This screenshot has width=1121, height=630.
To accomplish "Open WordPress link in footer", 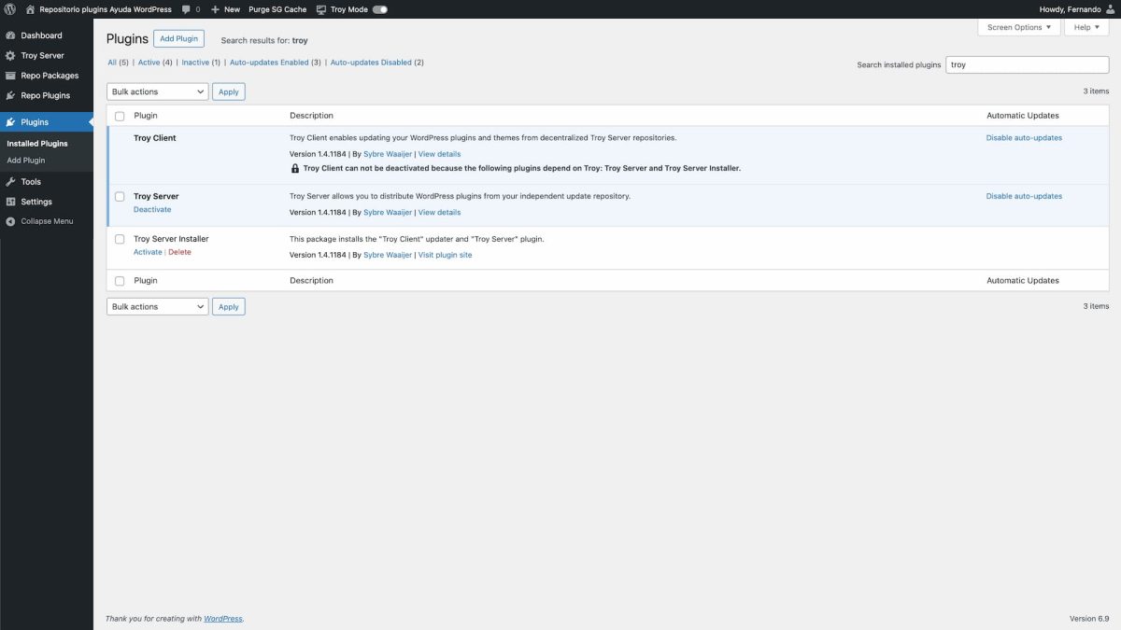I will pyautogui.click(x=223, y=619).
